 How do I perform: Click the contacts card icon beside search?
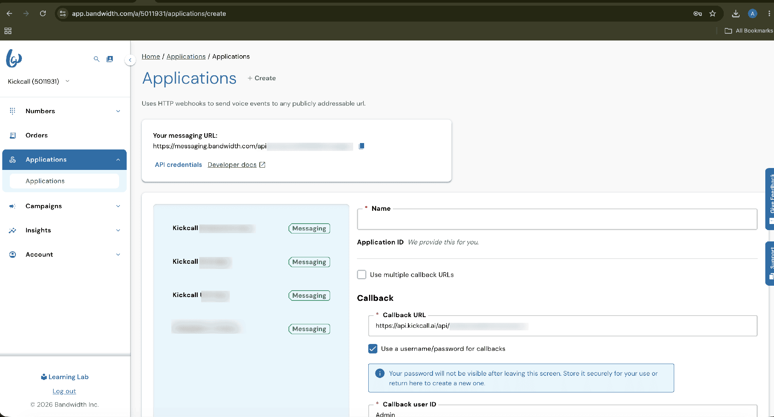click(x=110, y=59)
